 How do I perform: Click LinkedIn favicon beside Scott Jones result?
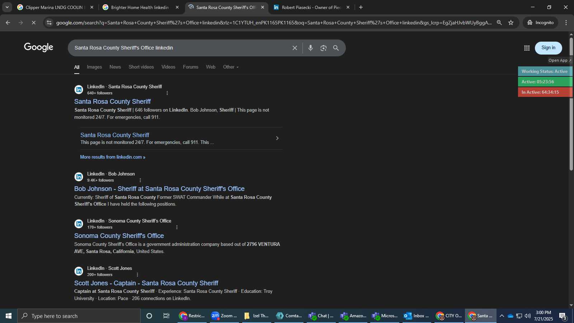click(79, 271)
